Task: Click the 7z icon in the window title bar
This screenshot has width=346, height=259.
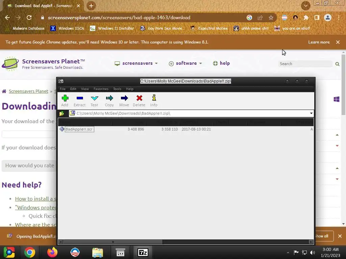Action: (x=61, y=81)
